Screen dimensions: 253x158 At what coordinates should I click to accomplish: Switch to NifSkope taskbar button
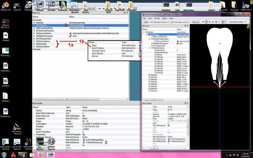(x=51, y=155)
